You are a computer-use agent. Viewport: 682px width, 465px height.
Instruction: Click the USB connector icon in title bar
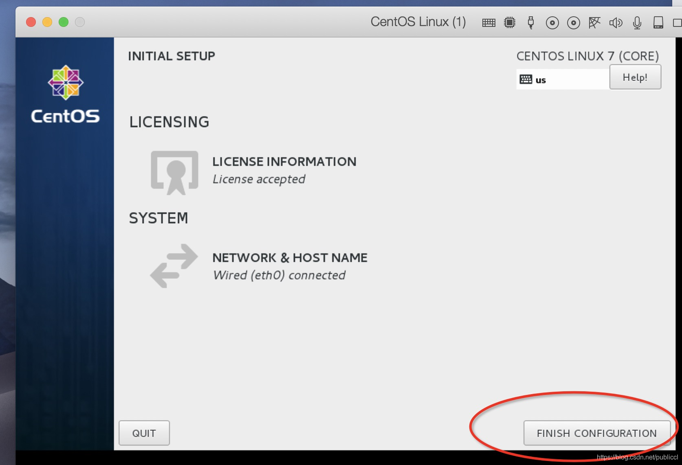click(x=531, y=22)
